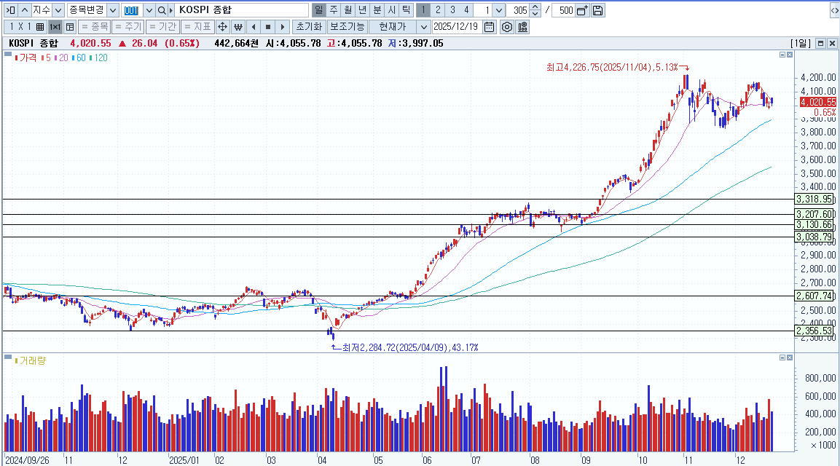Click the 2025/12/19 date field
The width and height of the screenshot is (840, 466).
pyautogui.click(x=456, y=27)
